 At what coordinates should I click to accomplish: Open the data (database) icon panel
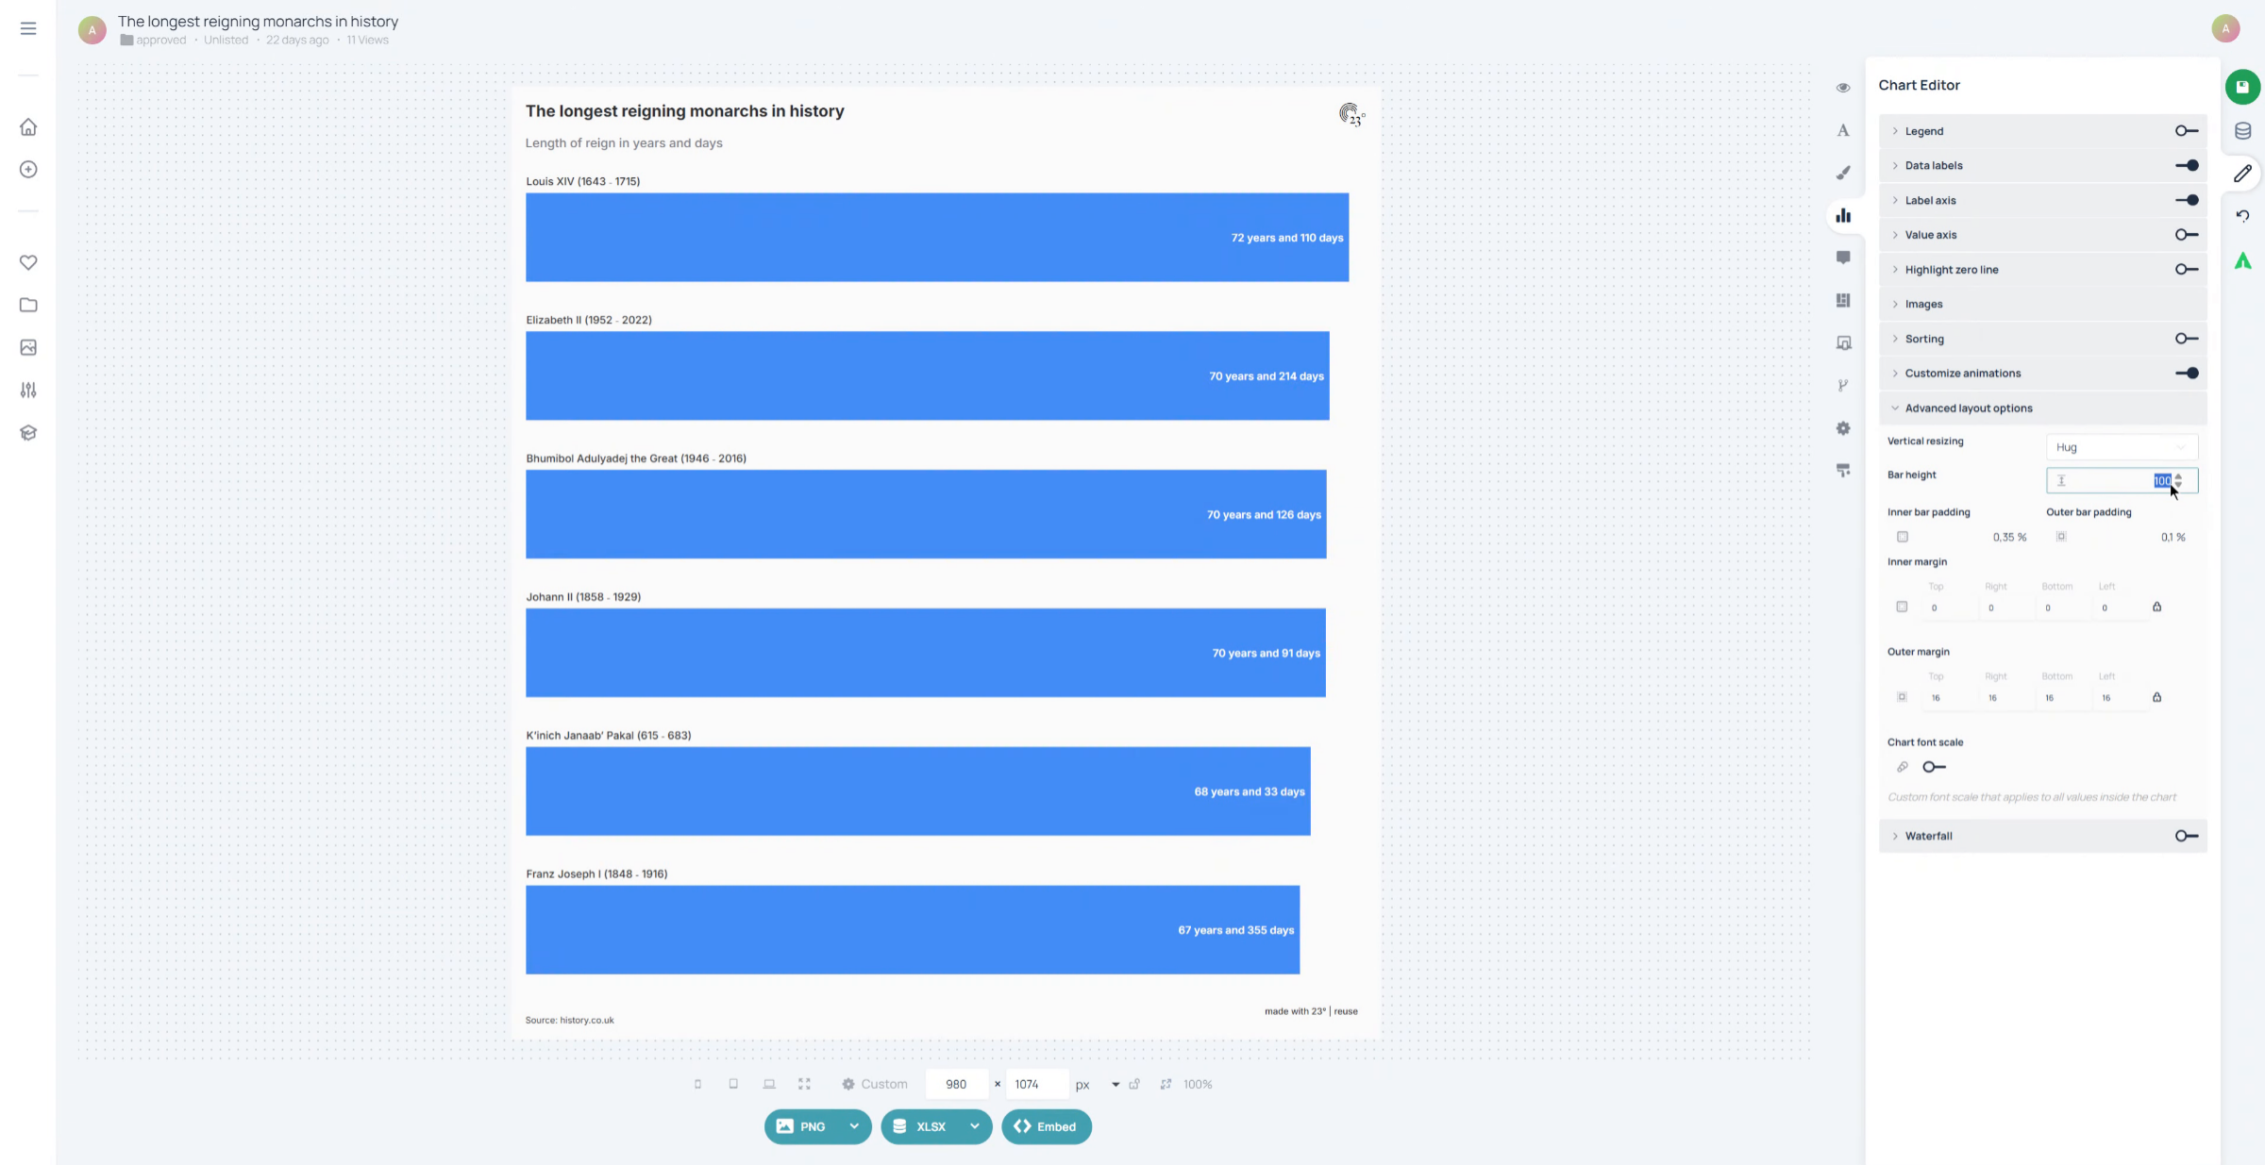[2242, 131]
